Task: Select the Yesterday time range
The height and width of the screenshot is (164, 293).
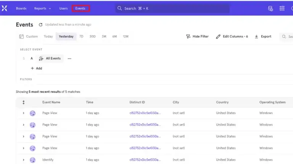Action: 66,36
